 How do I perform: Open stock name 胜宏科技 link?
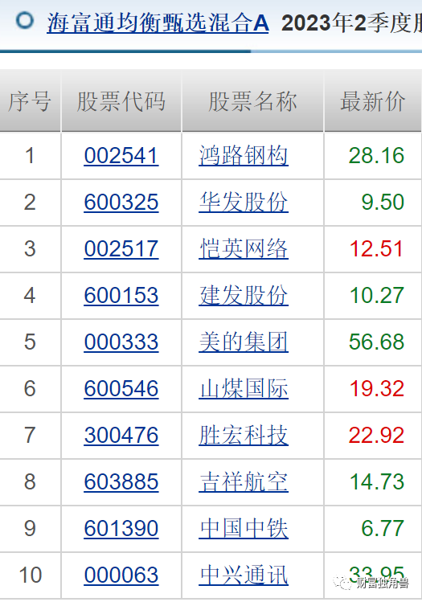pyautogui.click(x=244, y=436)
